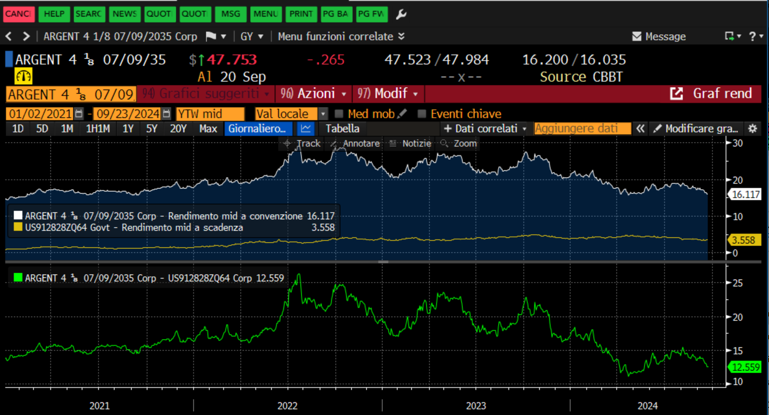This screenshot has width=769, height=415.
Task: Open the Graf rend external link icon
Action: click(676, 93)
